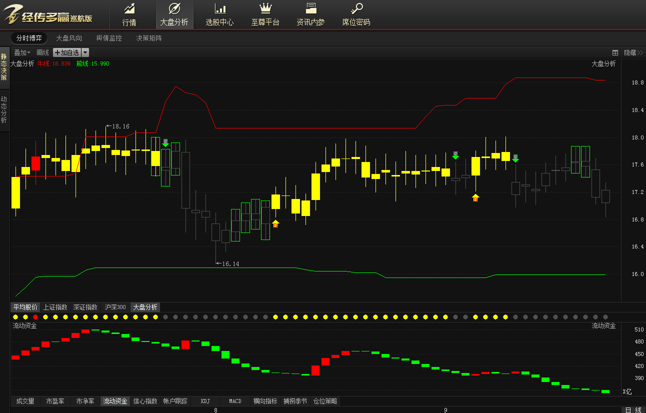Viewport: 646px width, 413px height.
Task: Open the 叠加 overlay dropdown
Action: [x=22, y=52]
